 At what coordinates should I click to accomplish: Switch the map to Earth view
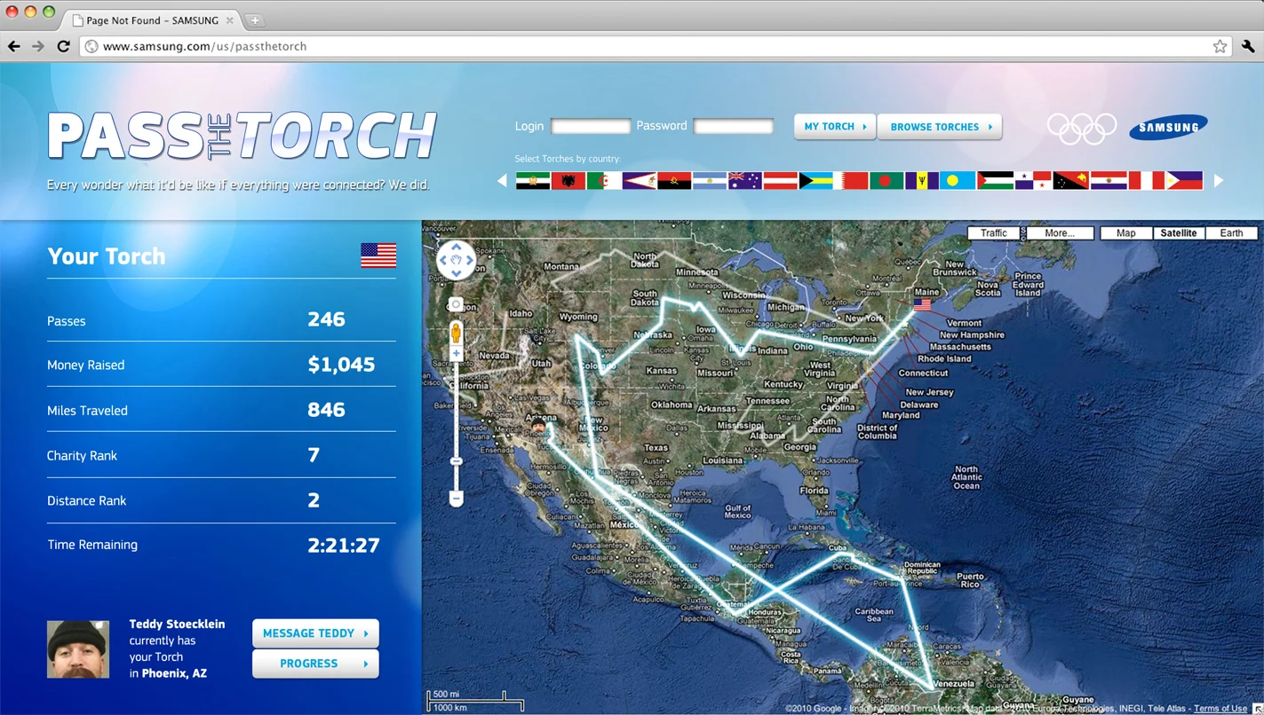click(1231, 233)
